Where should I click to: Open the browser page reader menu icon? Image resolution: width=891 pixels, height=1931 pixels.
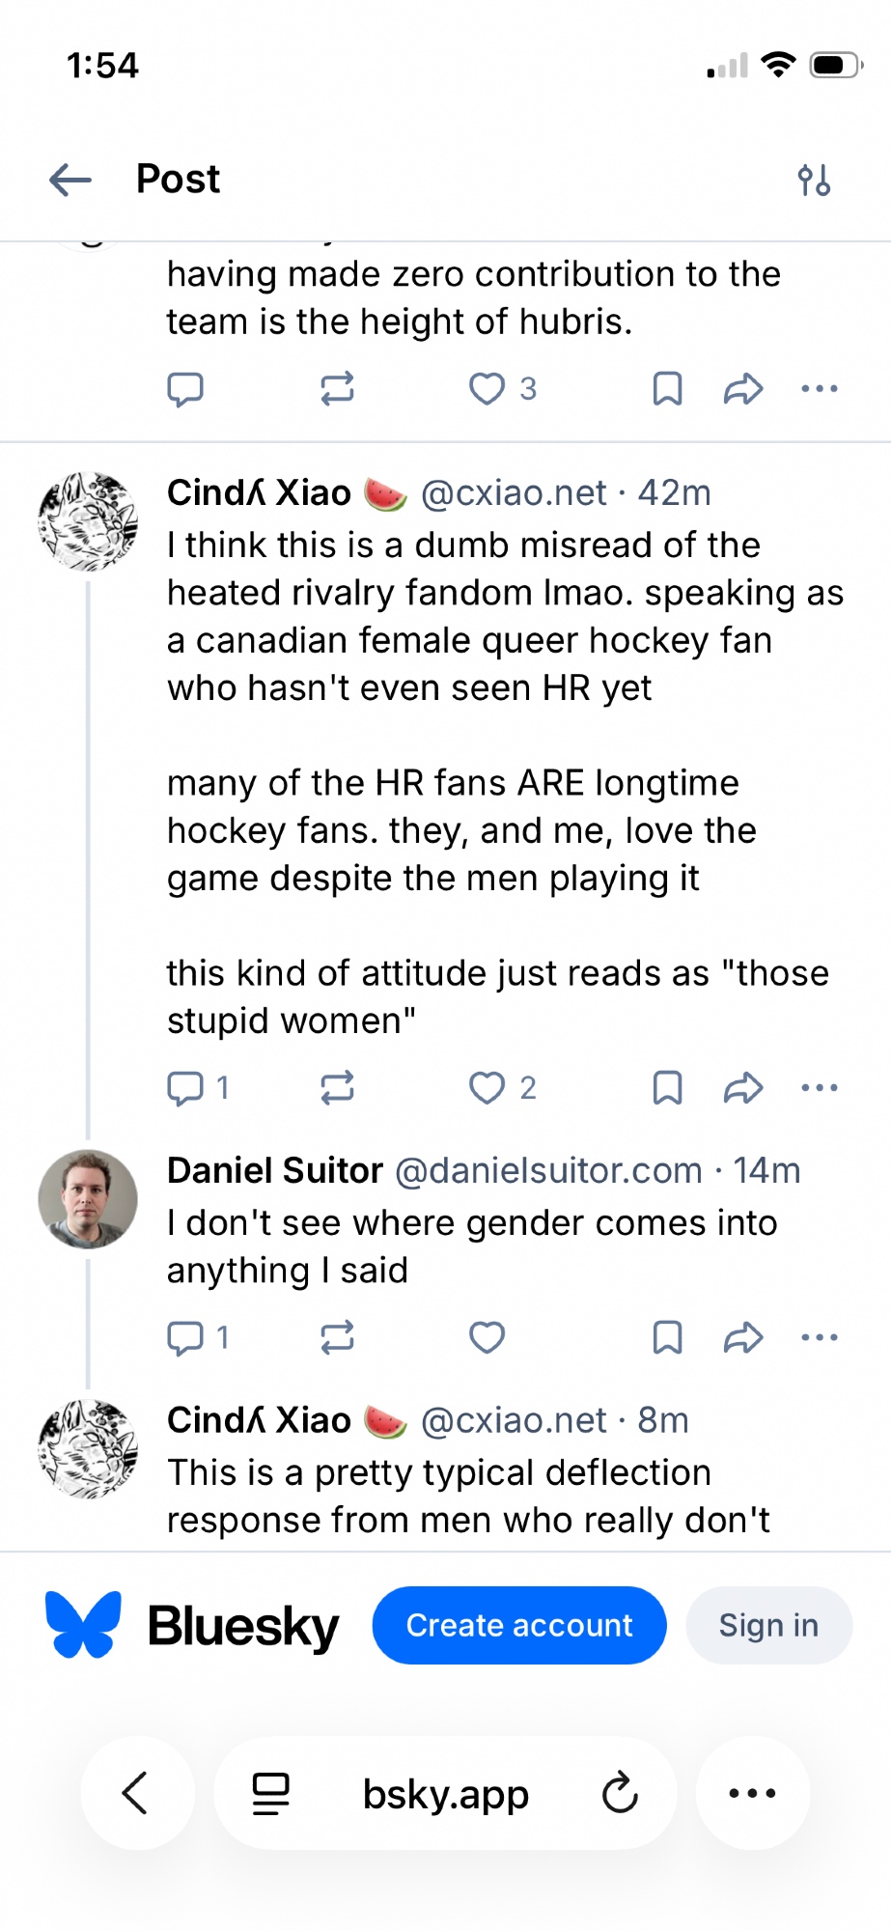(270, 1793)
